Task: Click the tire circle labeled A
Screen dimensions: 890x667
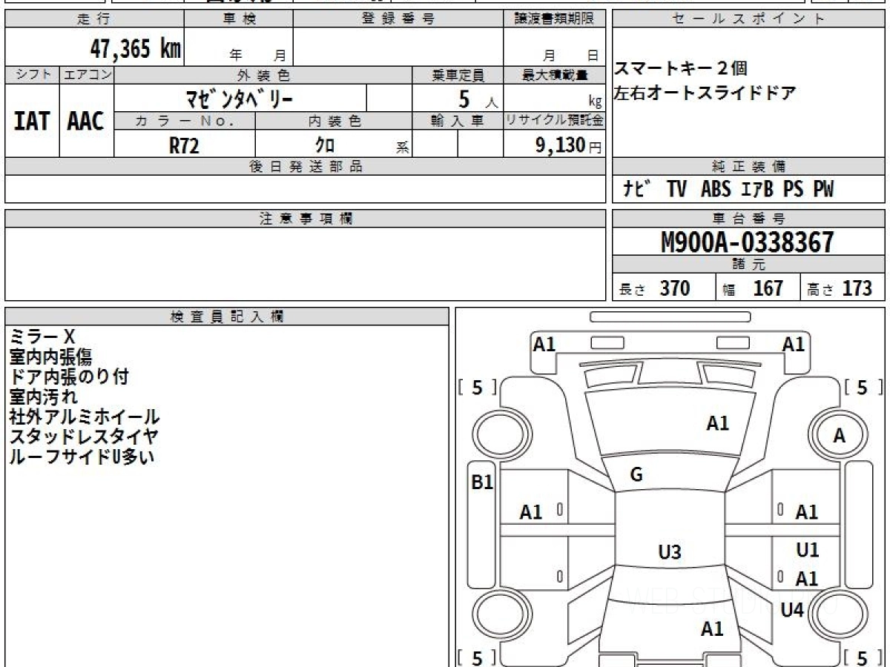Action: pos(838,436)
